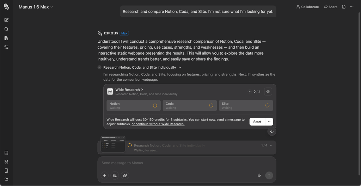Open the book icon near the sidebar bottom
The height and width of the screenshot is (186, 361).
tap(6, 153)
